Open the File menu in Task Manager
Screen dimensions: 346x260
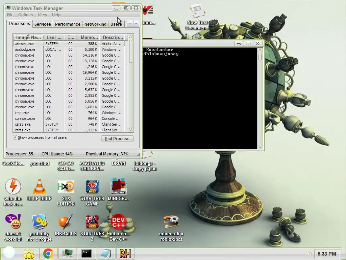(10, 15)
